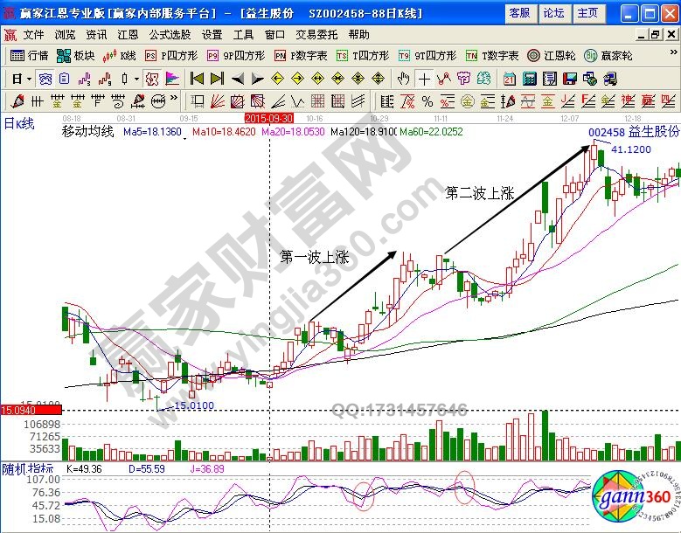Open the 板块 sector view
Viewport: 681px width, 533px height.
(x=75, y=55)
